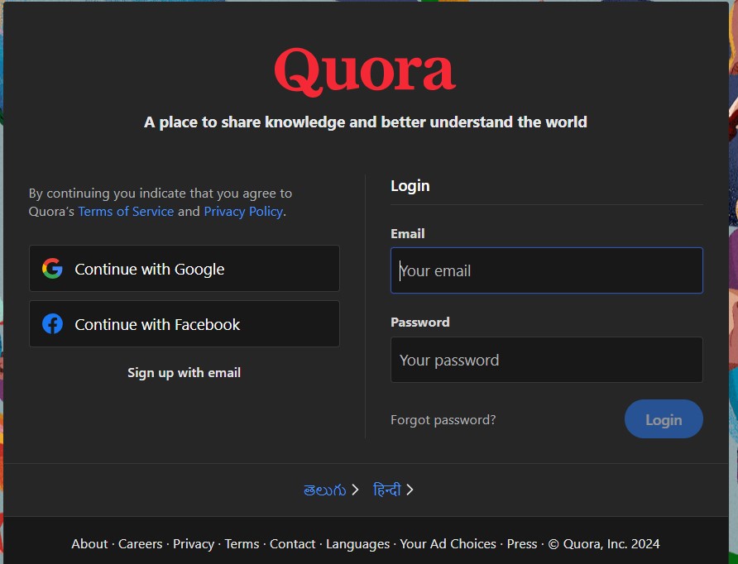Click the chevron next to Telugu
Image resolution: width=738 pixels, height=564 pixels.
coord(355,490)
